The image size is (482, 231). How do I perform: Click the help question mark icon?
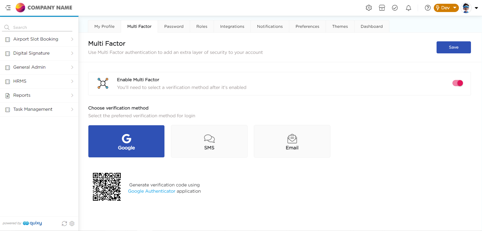[428, 8]
